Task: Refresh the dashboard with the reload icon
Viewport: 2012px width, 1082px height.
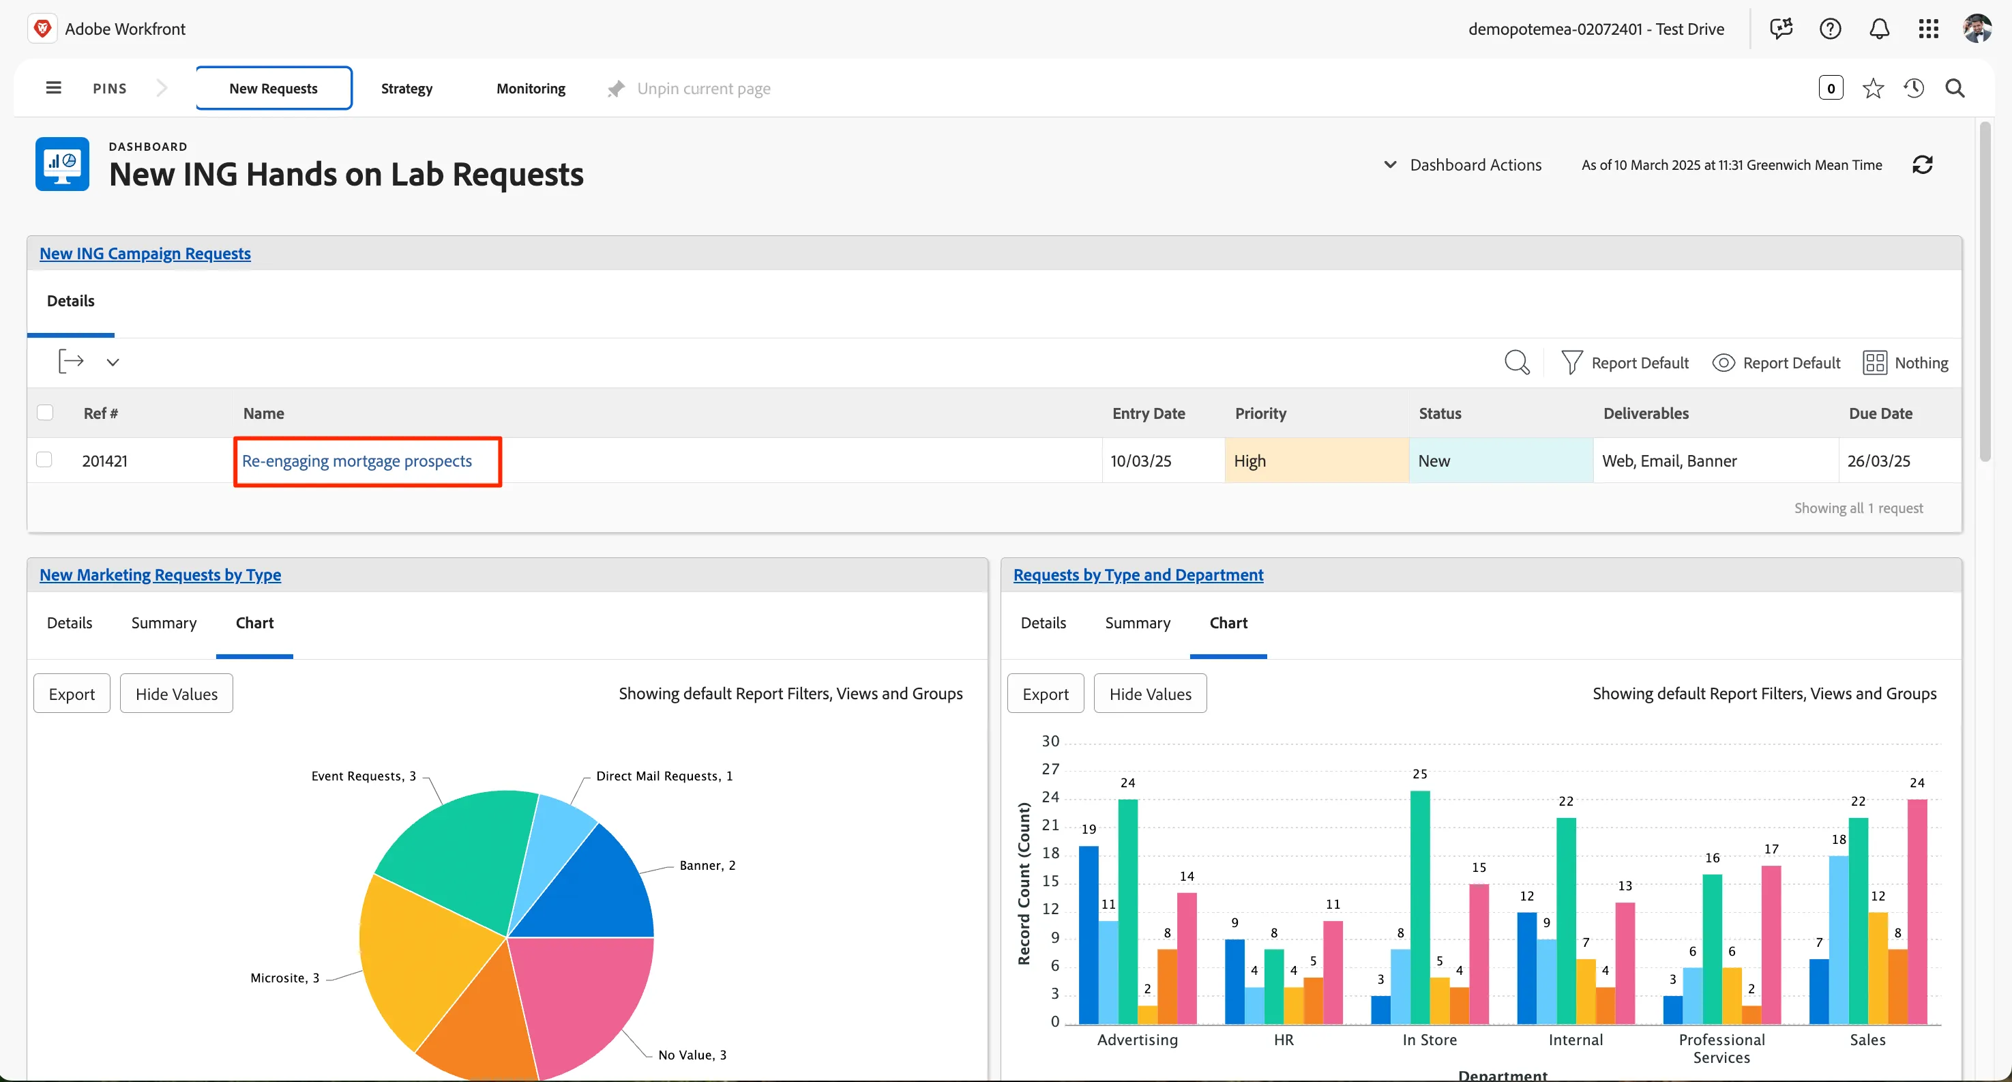Action: coord(1923,165)
